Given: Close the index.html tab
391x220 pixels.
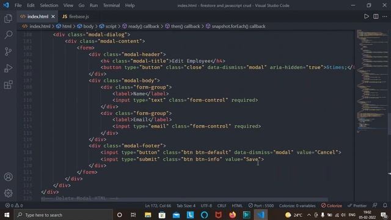Looking at the screenshot, I should [53, 16].
